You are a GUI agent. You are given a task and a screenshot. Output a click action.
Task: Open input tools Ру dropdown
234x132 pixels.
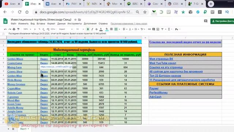pos(177,29)
